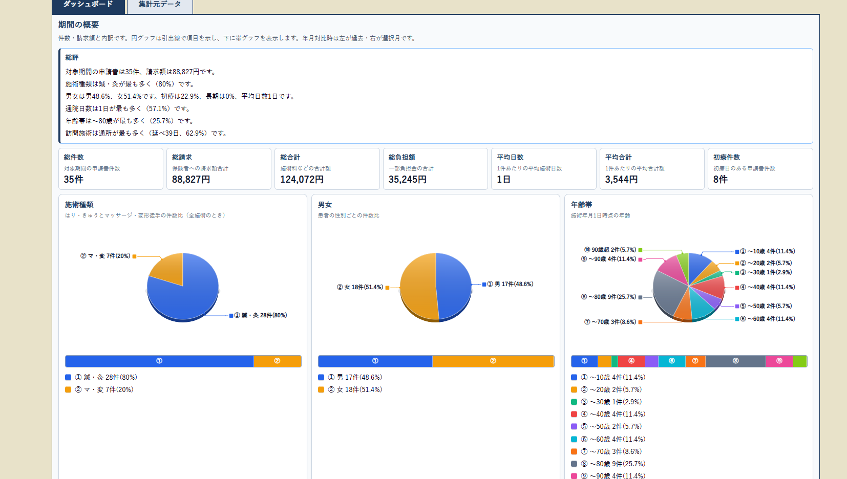This screenshot has width=847, height=479.
Task: Click the blue ① segment of the 施術種類 bar
Action: (x=159, y=361)
